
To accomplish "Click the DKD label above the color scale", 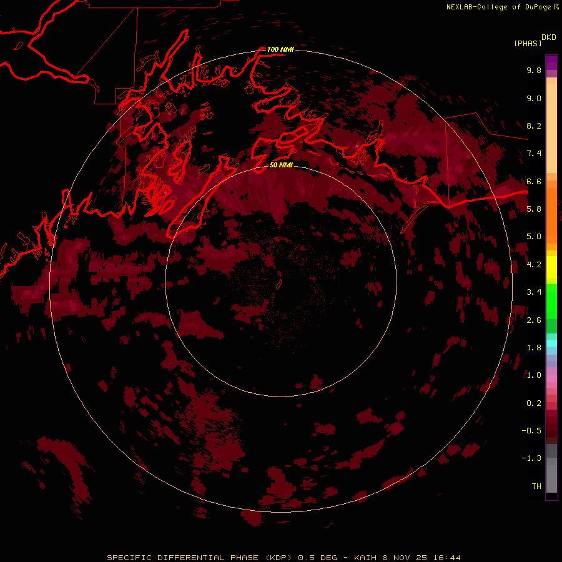I will click(x=549, y=37).
